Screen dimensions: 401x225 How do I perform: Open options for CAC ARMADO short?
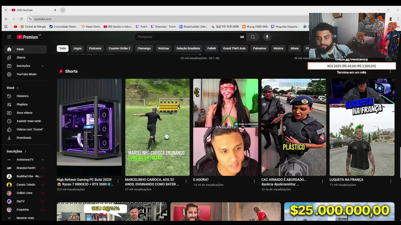(x=322, y=181)
